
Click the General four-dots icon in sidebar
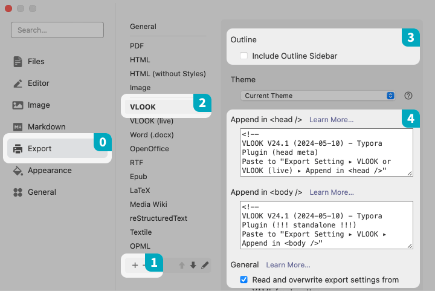tap(18, 192)
